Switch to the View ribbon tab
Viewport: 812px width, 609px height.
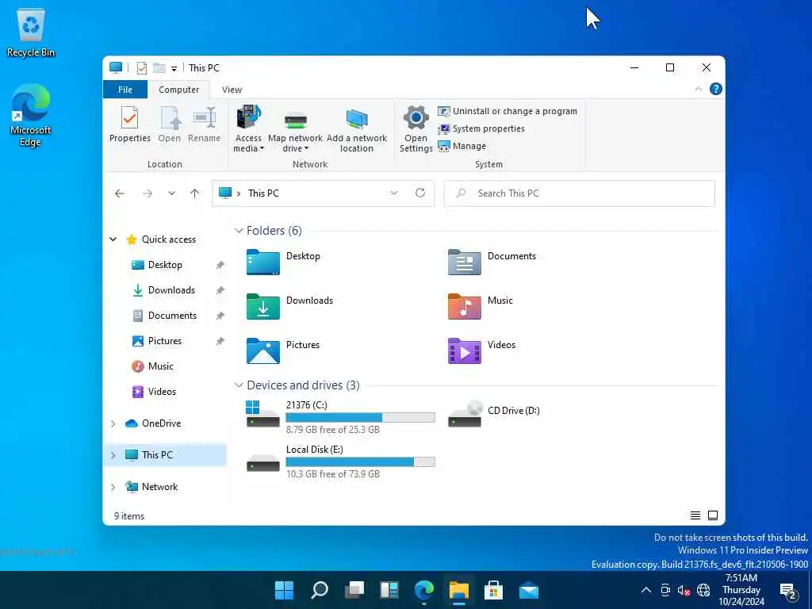[x=232, y=90]
